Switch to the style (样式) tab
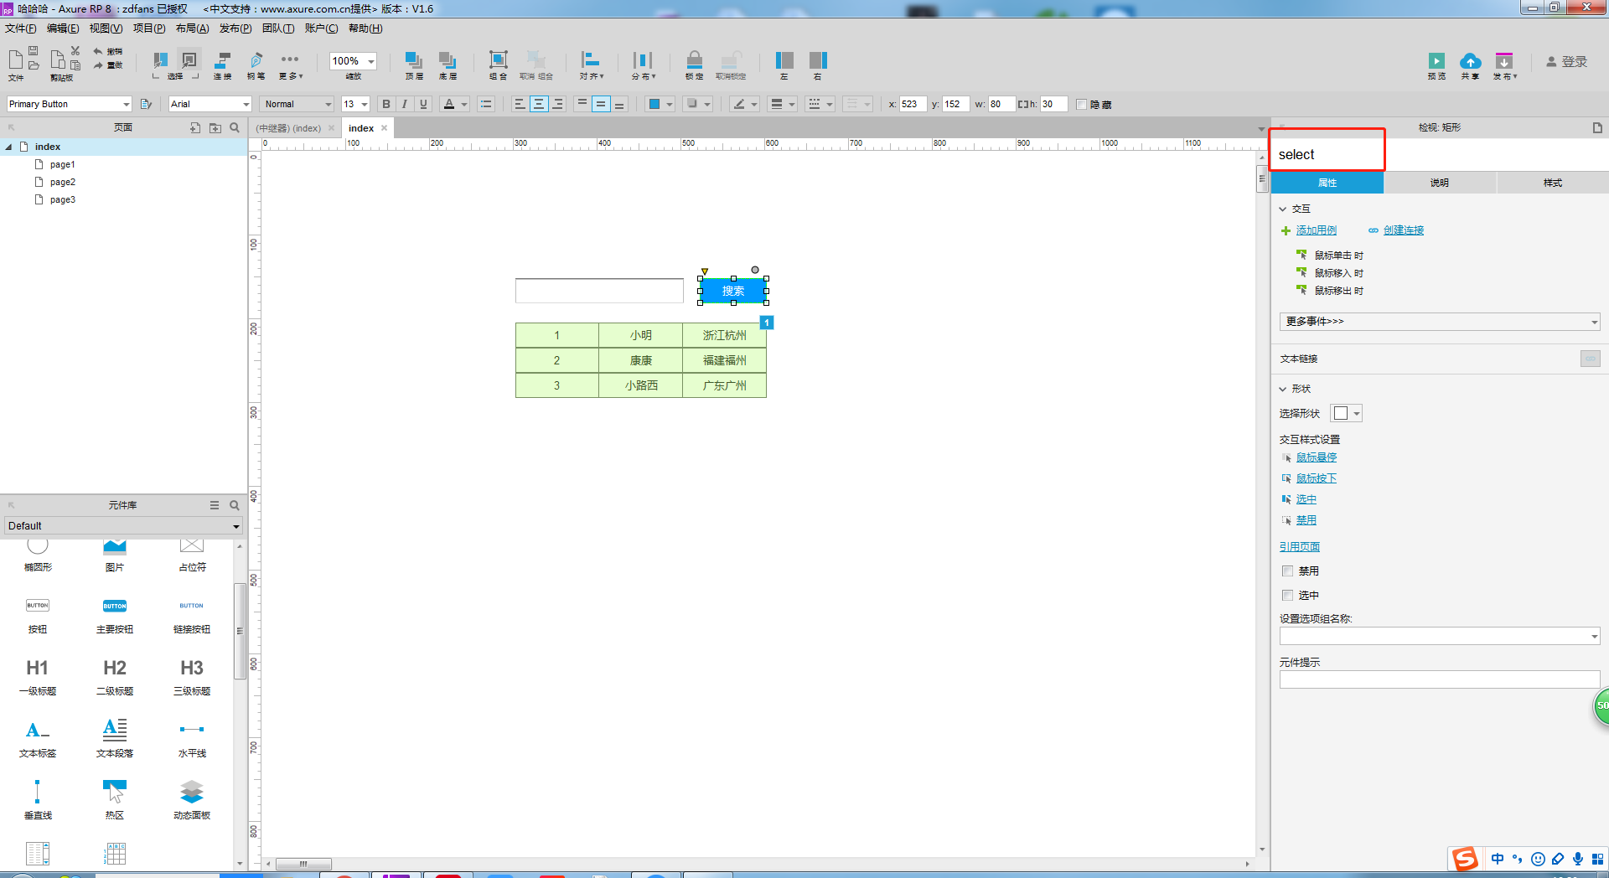The width and height of the screenshot is (1609, 878). click(x=1553, y=183)
